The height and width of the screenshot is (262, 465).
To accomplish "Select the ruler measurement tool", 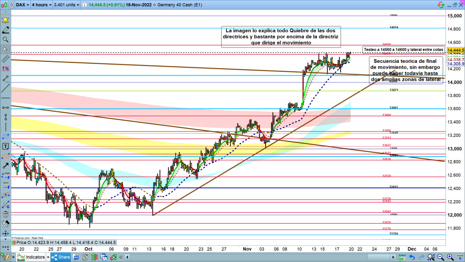I will [x=5, y=59].
